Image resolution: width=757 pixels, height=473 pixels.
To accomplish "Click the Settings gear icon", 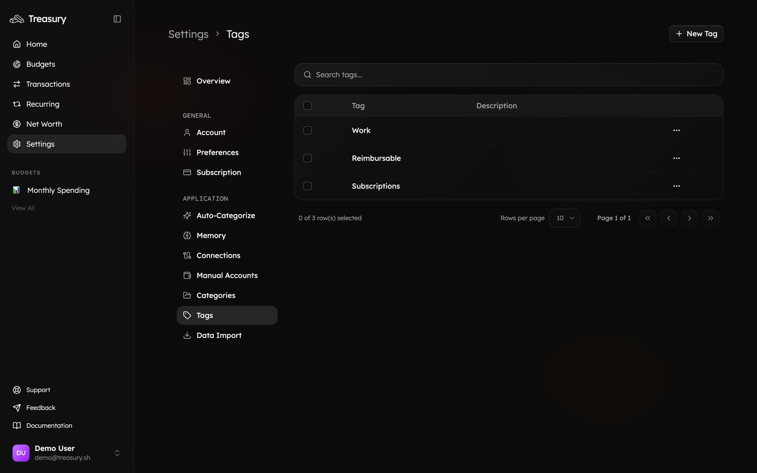I will click(17, 144).
